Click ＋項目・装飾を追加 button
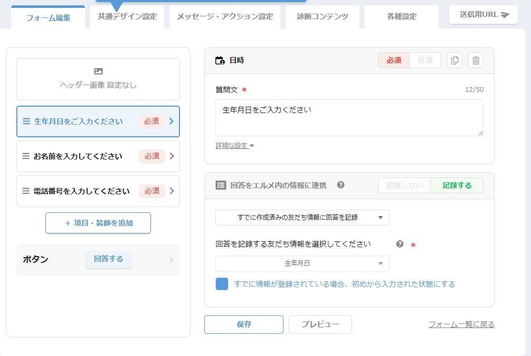This screenshot has height=356, width=531. click(x=98, y=223)
